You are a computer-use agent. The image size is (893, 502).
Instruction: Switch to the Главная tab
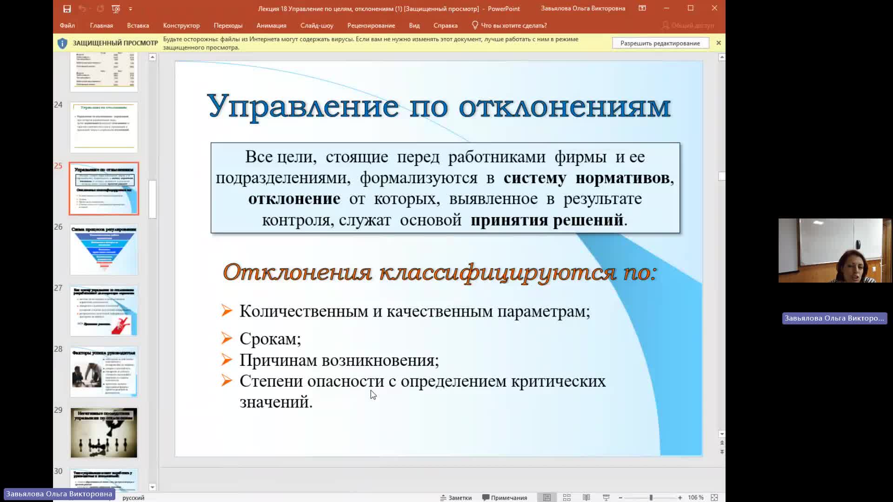101,26
